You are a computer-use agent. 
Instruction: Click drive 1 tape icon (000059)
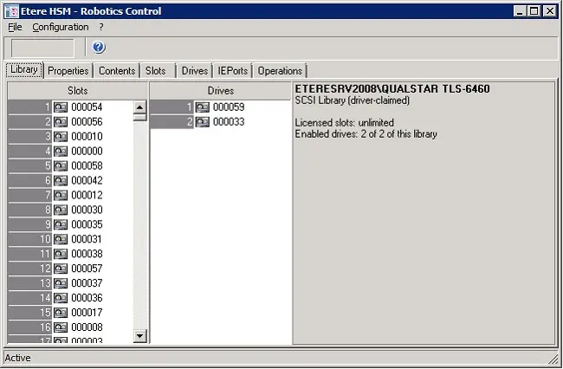[202, 107]
